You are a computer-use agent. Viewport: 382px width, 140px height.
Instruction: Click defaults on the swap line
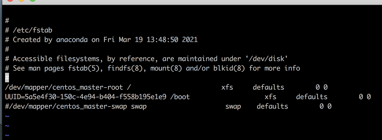pos(272,106)
